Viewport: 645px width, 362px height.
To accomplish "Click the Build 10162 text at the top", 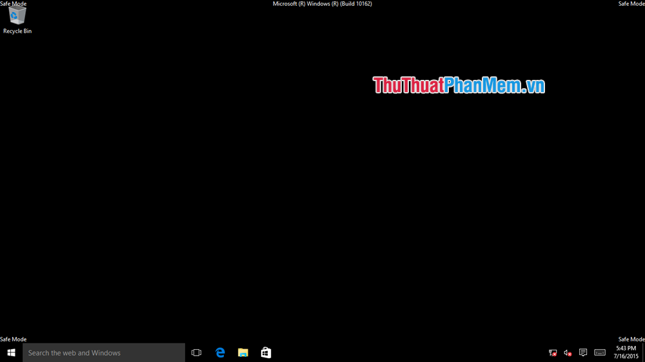I will 356,4.
